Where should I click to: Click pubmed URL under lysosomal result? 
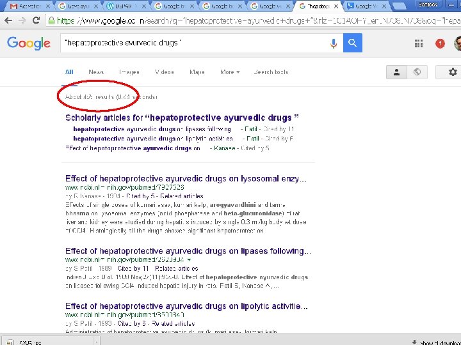tap(125, 187)
